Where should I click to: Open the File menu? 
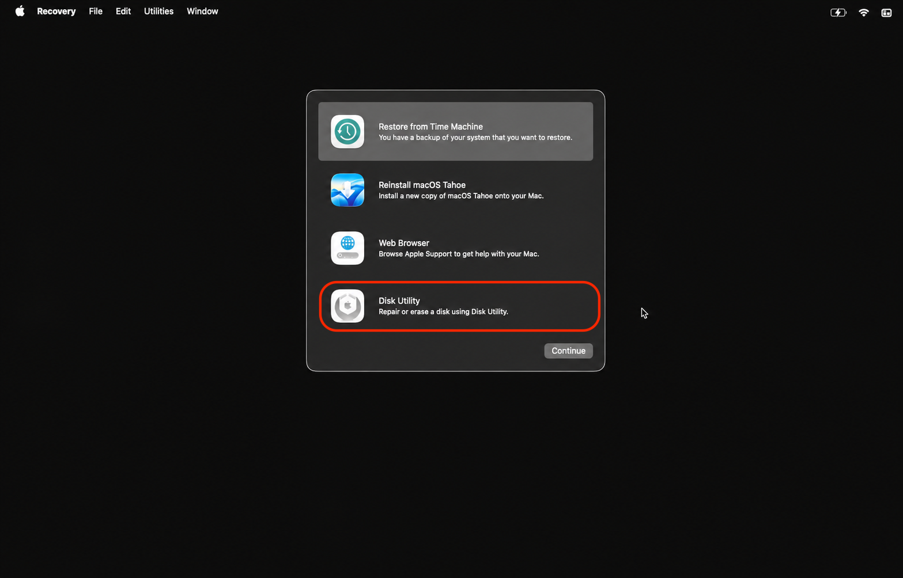point(96,11)
